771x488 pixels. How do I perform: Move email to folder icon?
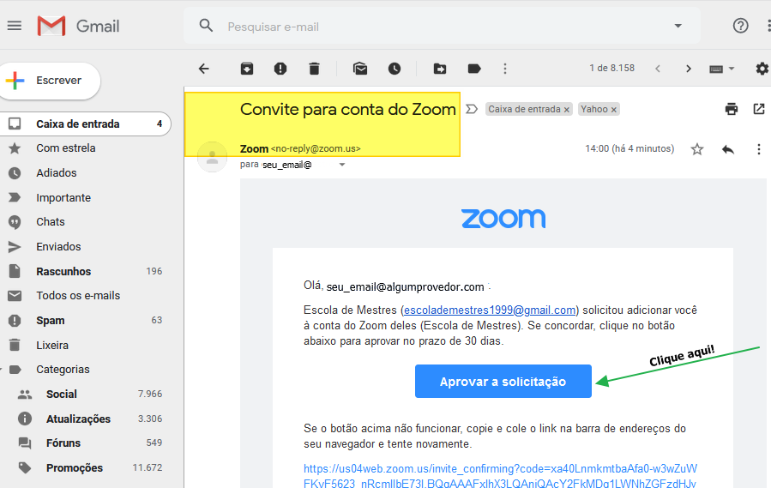tap(440, 69)
